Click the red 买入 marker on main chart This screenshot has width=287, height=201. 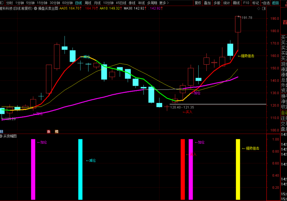pyautogui.click(x=188, y=112)
